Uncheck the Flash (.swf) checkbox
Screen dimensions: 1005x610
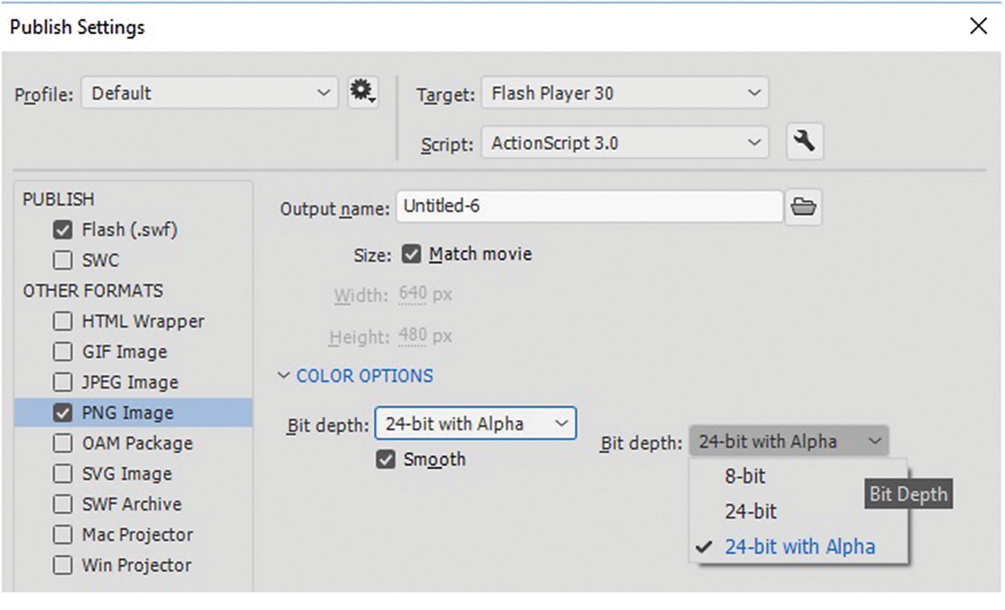[62, 230]
